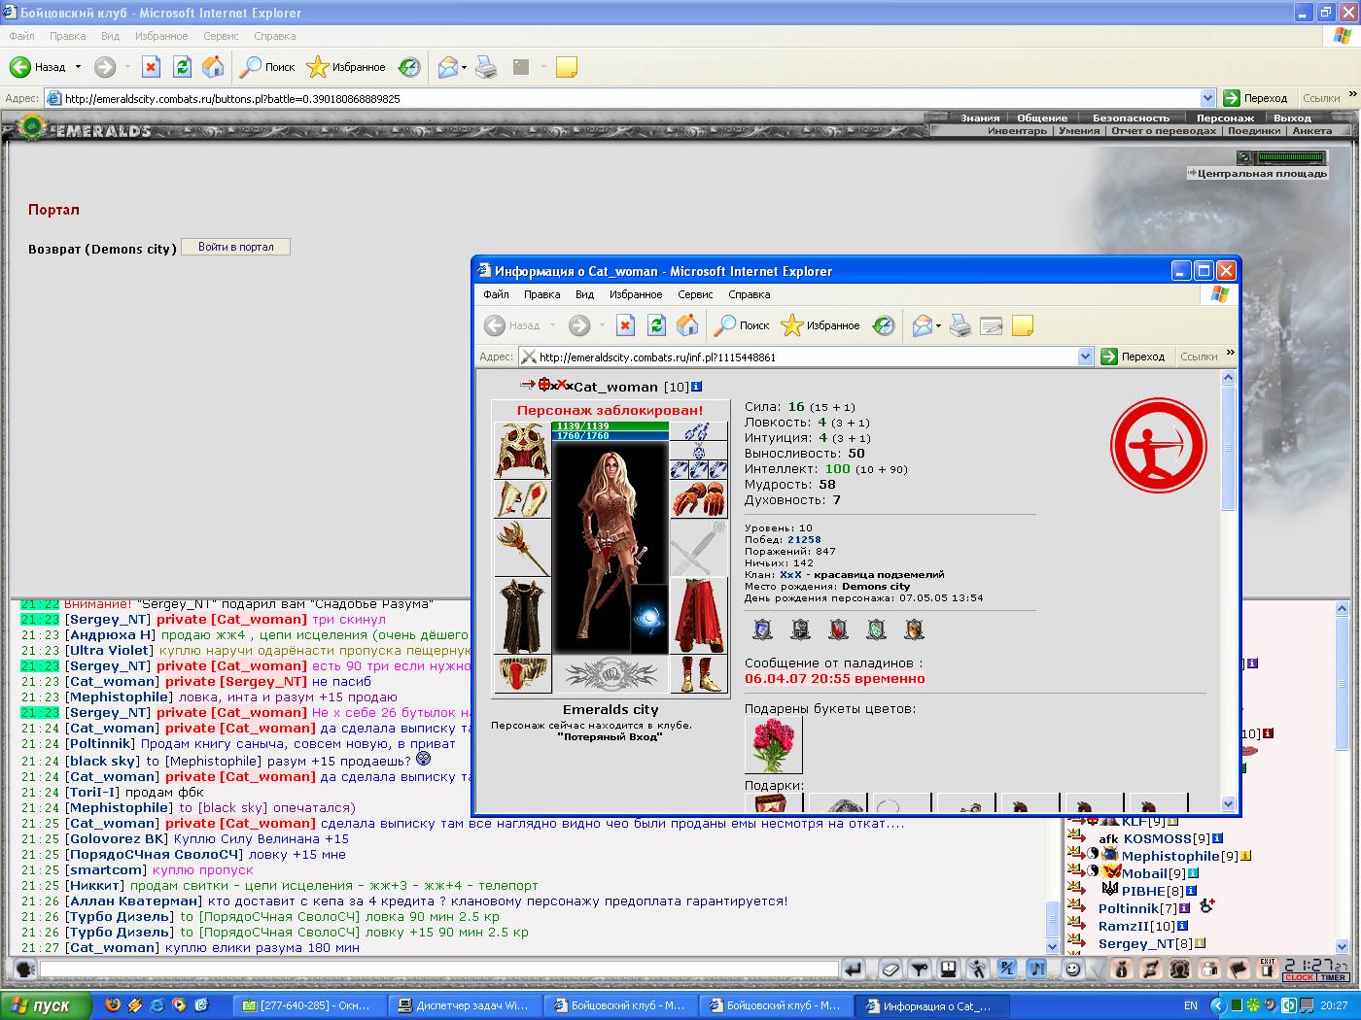Open the Сервис menu in main browser
Screen dimensions: 1361x1020
221,36
